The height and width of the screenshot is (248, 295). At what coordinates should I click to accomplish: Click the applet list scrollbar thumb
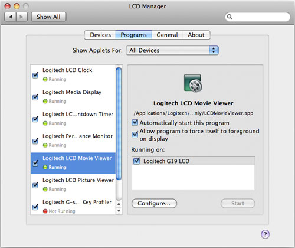point(119,123)
